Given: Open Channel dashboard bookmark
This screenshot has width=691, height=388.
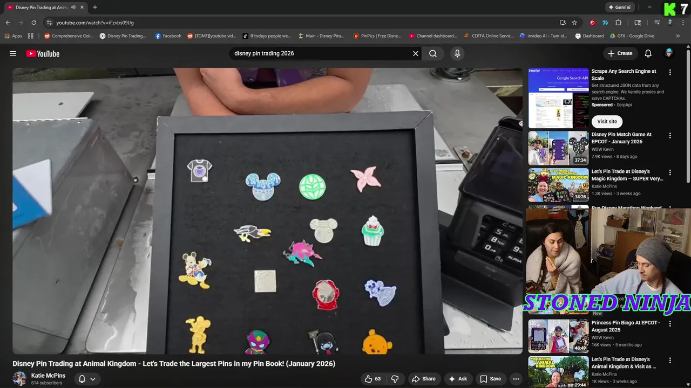Looking at the screenshot, I should coord(433,36).
